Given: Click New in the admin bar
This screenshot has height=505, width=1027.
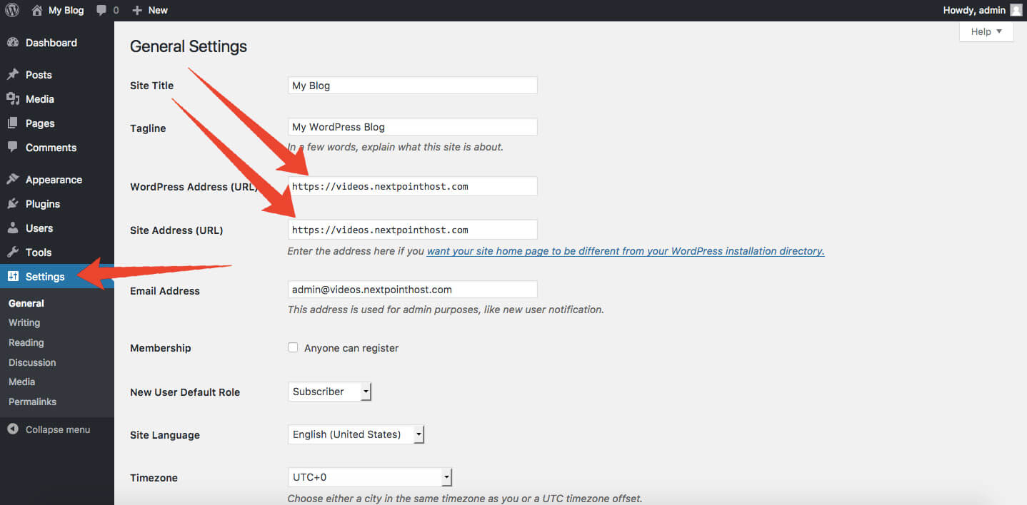Looking at the screenshot, I should coord(158,10).
